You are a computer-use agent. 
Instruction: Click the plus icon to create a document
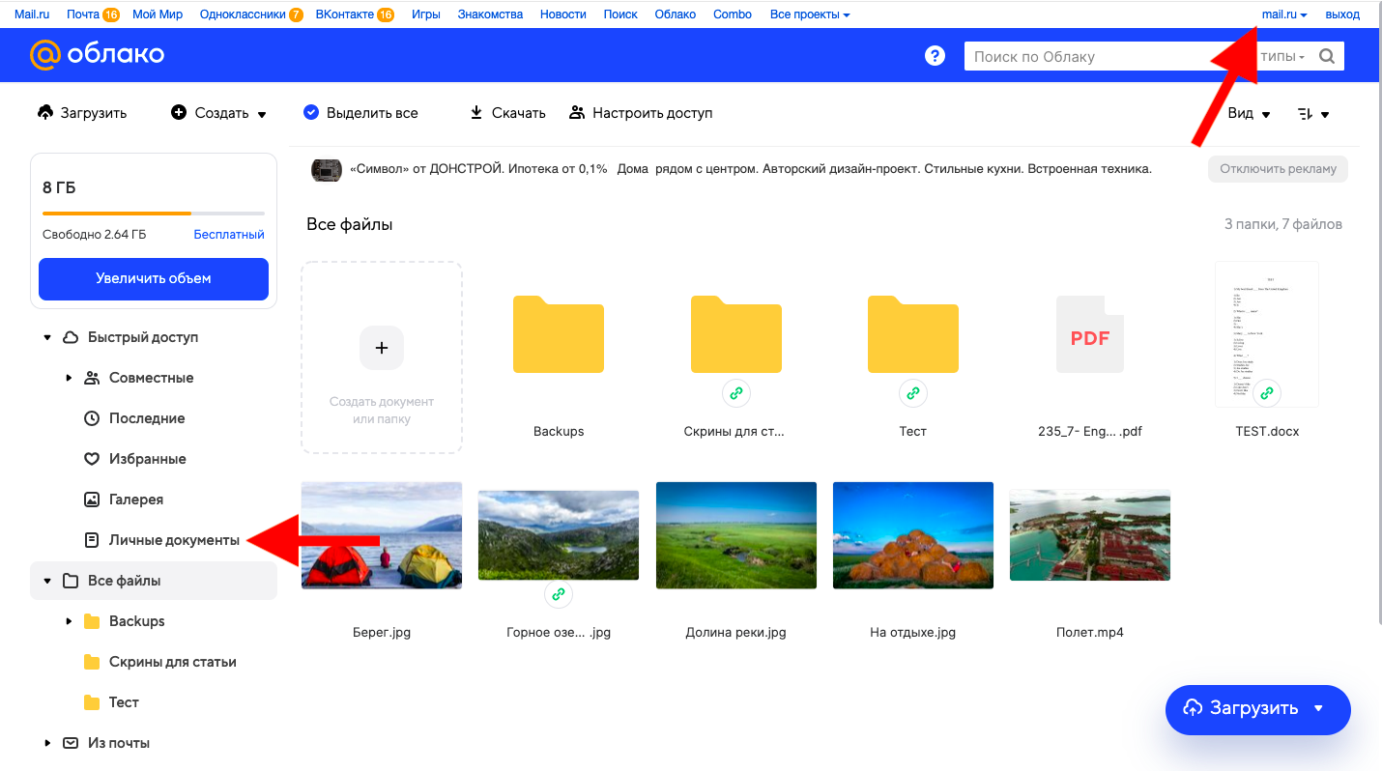382,348
